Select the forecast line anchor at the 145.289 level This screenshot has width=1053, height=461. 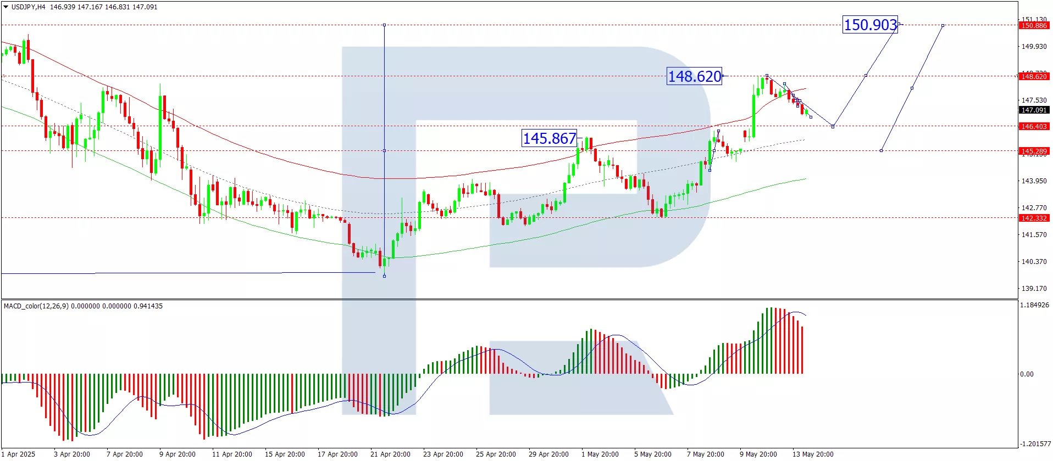click(881, 150)
